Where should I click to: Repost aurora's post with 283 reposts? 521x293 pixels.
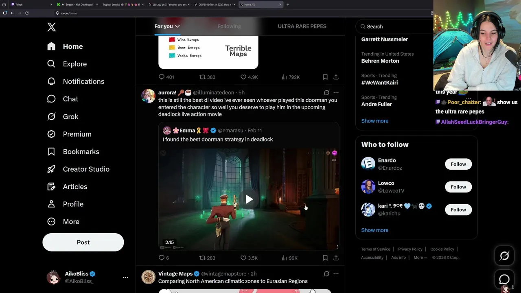(207, 258)
